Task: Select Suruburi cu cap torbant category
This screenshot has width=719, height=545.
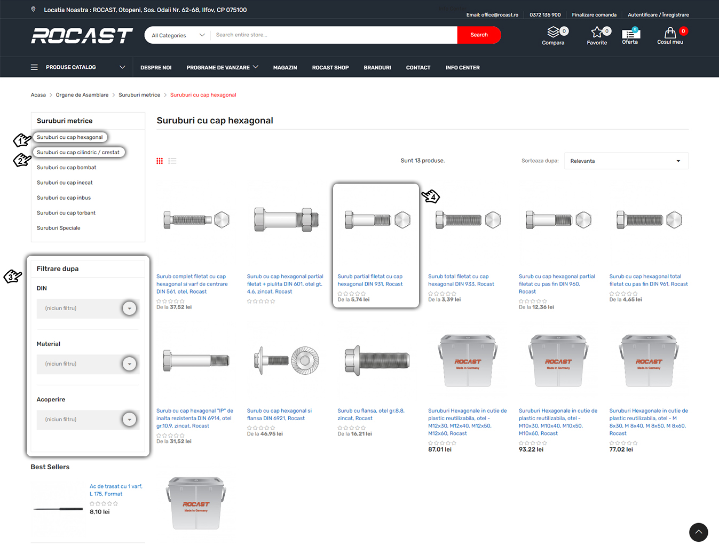Action: [66, 213]
